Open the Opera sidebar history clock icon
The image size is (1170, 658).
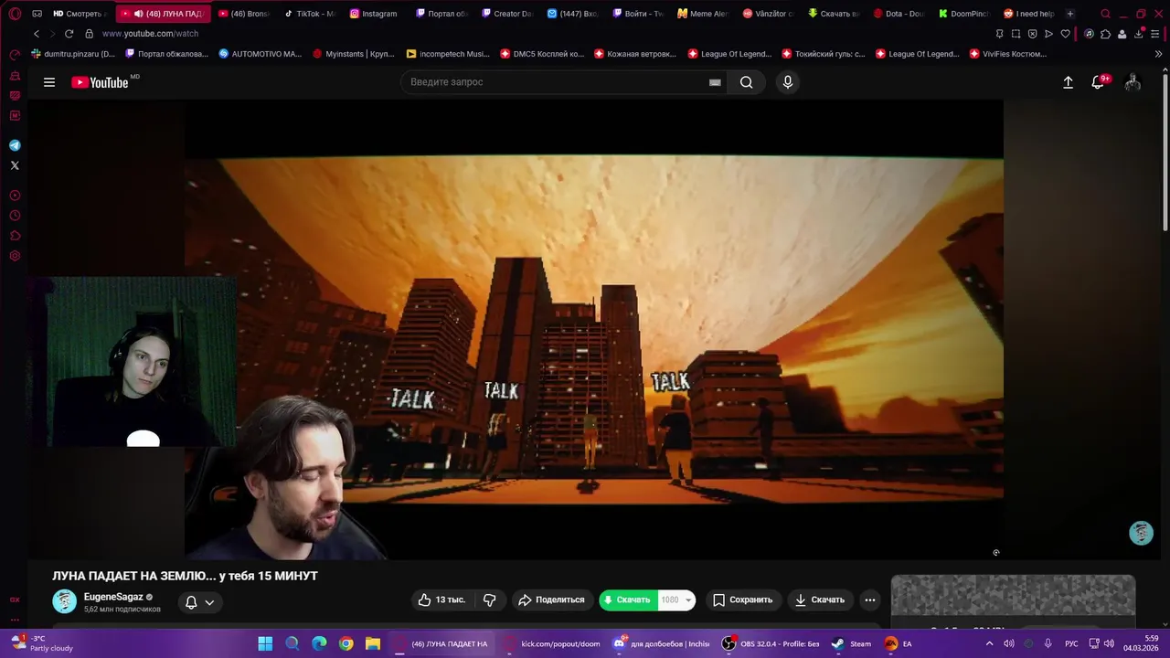click(15, 216)
